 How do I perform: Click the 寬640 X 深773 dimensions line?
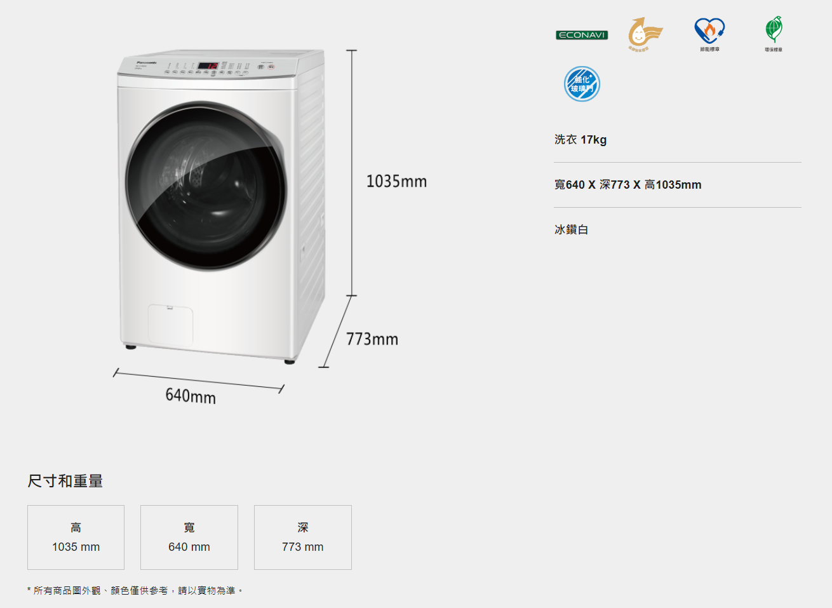tap(627, 185)
